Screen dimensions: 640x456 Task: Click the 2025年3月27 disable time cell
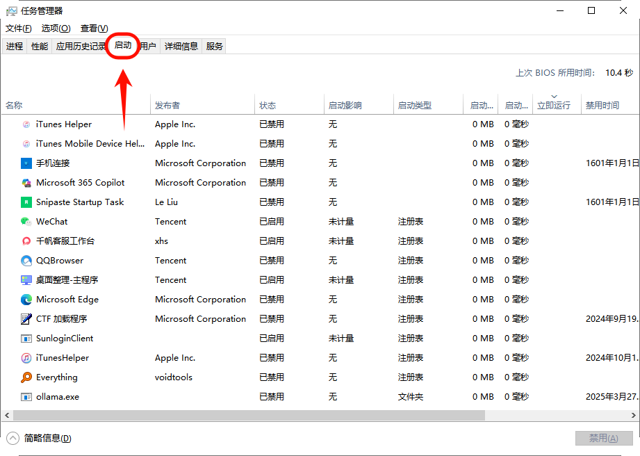(612, 397)
